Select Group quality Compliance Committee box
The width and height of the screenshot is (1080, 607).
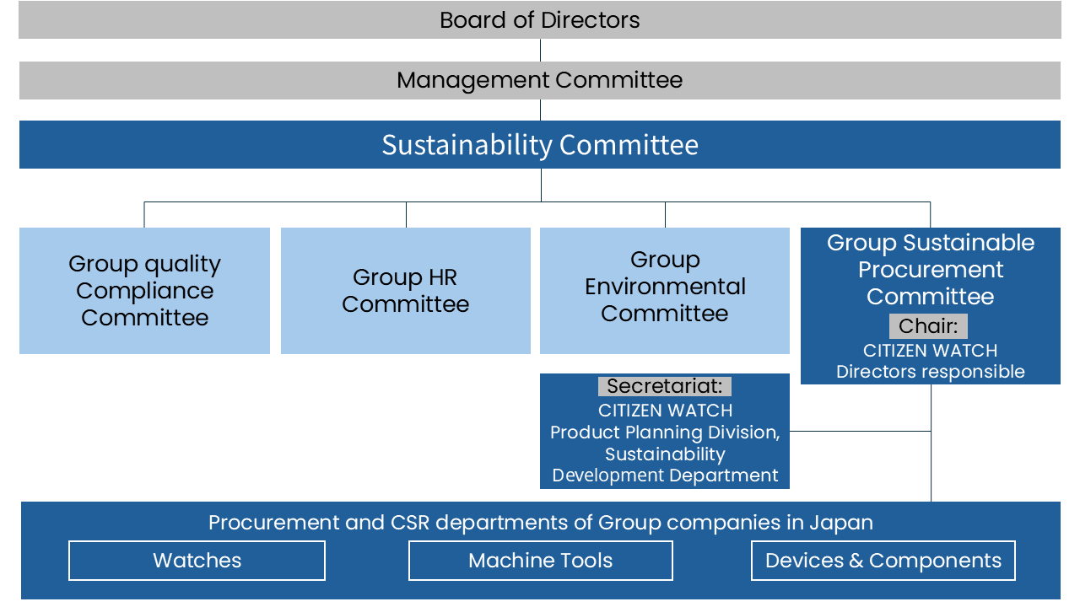144,291
